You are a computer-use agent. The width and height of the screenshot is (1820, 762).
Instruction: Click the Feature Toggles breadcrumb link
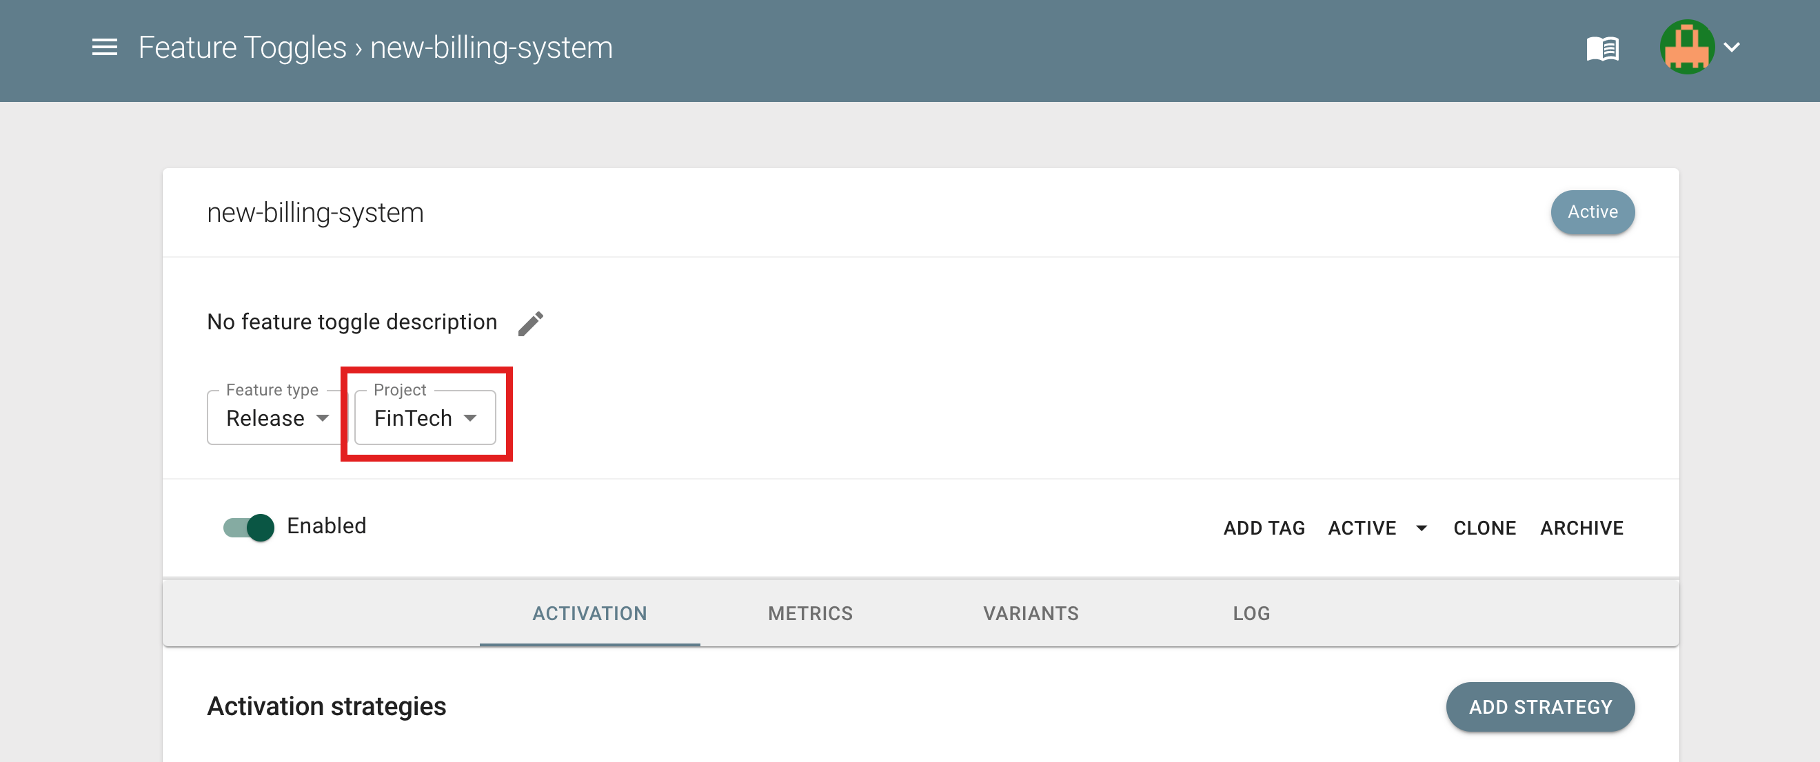[243, 48]
